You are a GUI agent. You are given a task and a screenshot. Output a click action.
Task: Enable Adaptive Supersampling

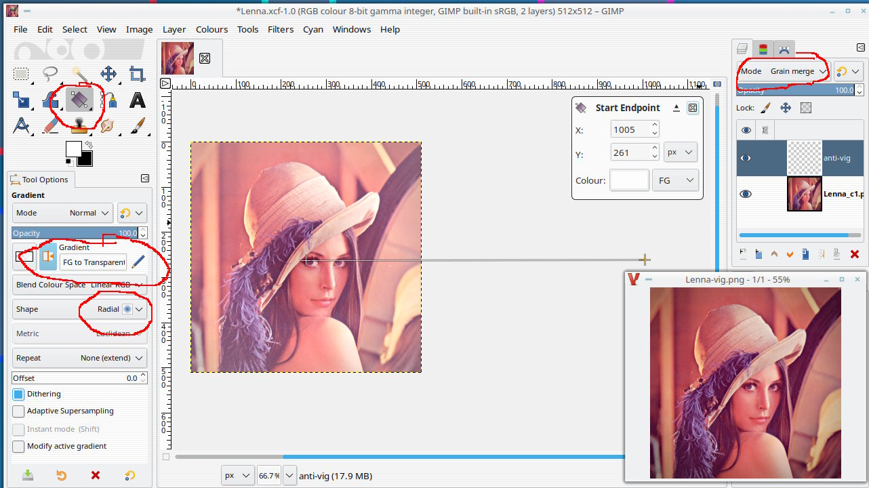point(18,411)
